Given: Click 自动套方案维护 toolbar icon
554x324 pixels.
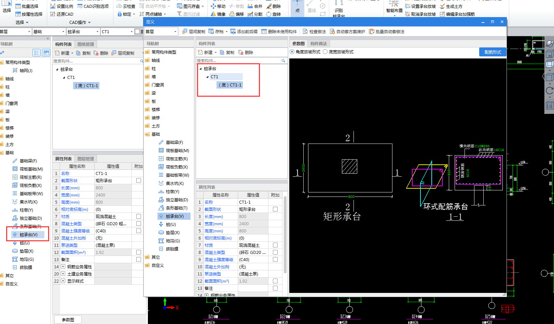Looking at the screenshot, I should point(332,31).
